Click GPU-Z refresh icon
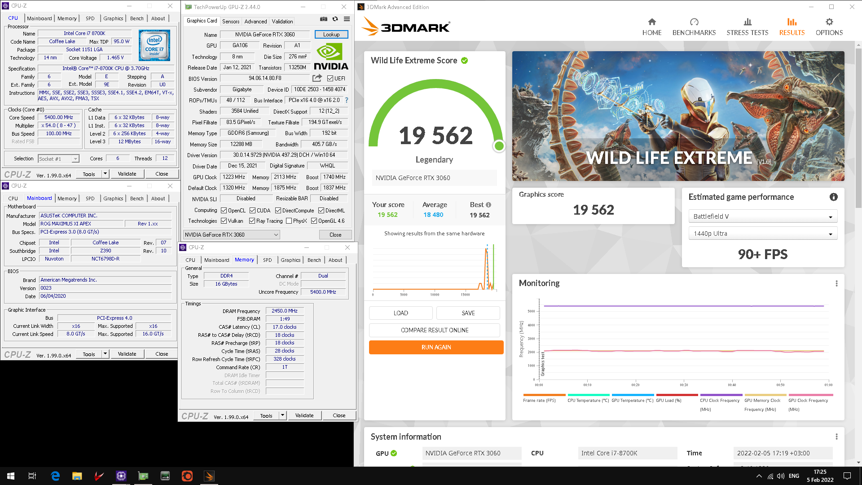This screenshot has height=485, width=862. pyautogui.click(x=335, y=19)
